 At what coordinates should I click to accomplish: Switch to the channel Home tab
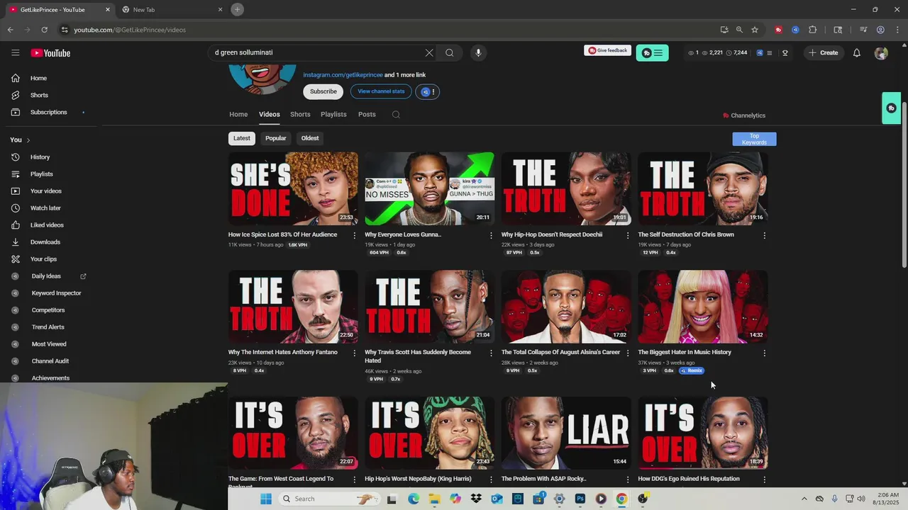(238, 114)
